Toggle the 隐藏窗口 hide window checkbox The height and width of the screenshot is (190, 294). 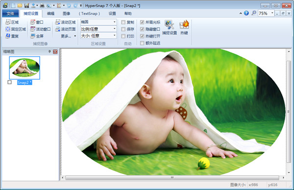click(x=142, y=29)
